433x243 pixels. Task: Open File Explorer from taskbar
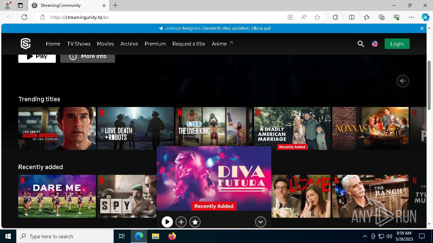pos(156,236)
